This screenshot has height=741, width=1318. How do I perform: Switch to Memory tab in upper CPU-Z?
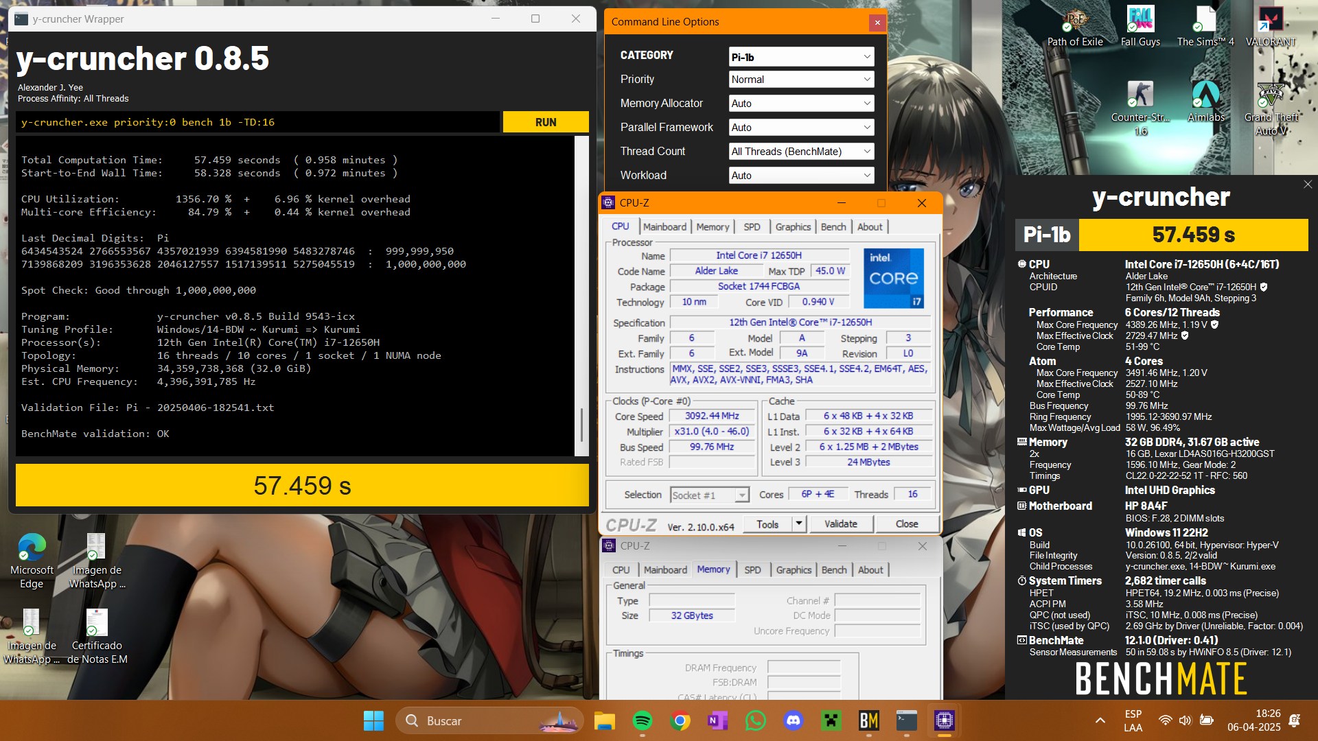tap(713, 227)
